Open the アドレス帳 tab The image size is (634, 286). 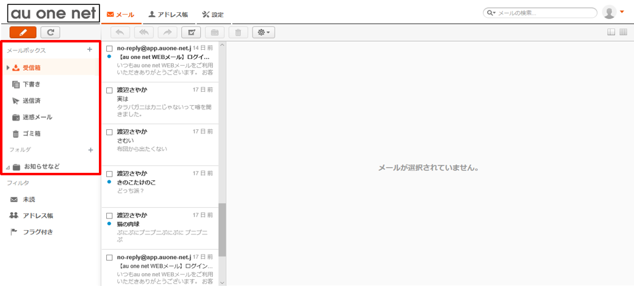[x=168, y=15]
